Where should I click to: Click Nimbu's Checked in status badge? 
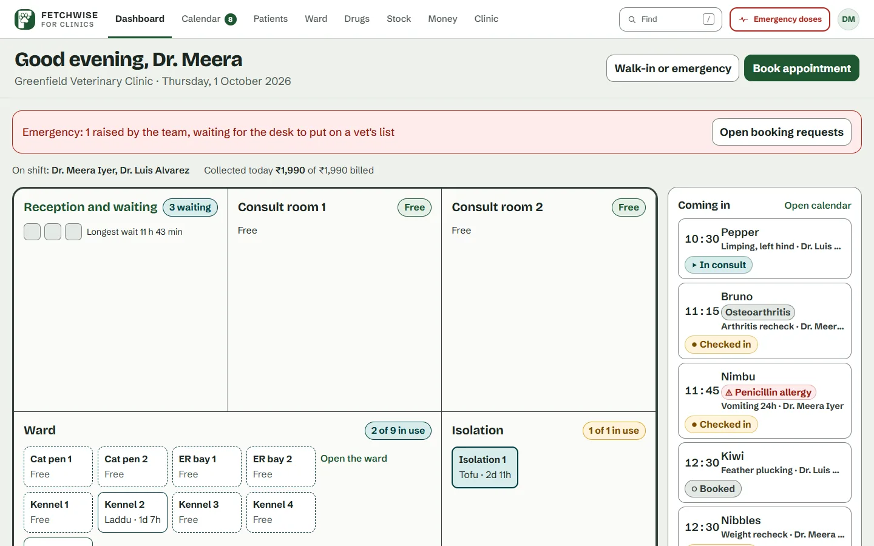pyautogui.click(x=721, y=425)
